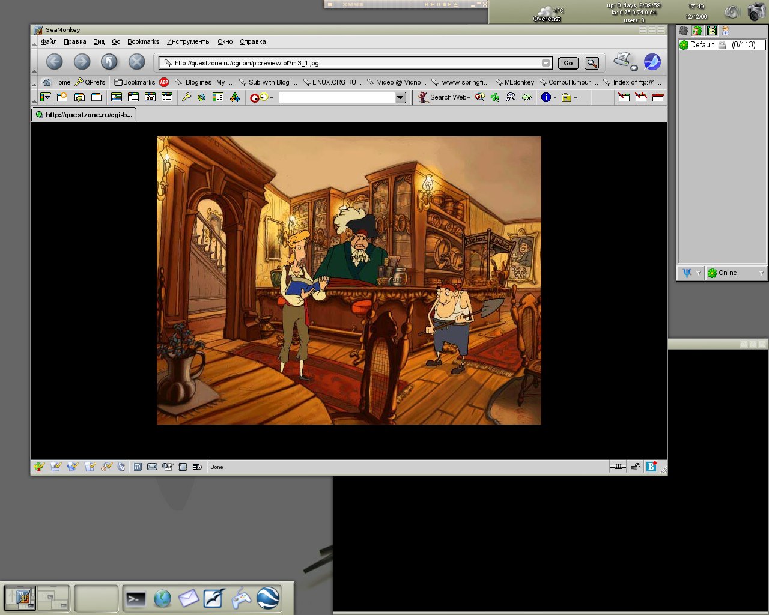Expand the search text field dropdown arrow
The image size is (769, 615).
pos(400,98)
